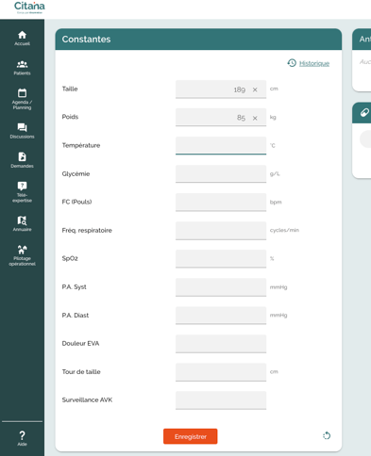Focus the Poids input field
Screen dimensions: 371x456
tap(221, 117)
